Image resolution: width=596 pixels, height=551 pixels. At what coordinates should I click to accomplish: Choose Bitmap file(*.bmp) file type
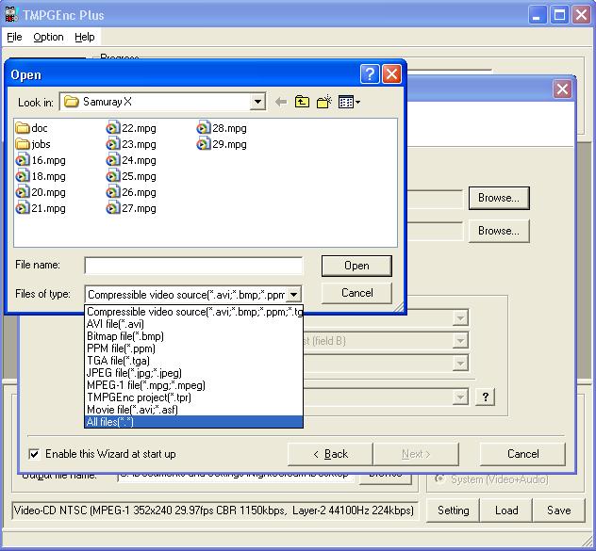point(193,336)
